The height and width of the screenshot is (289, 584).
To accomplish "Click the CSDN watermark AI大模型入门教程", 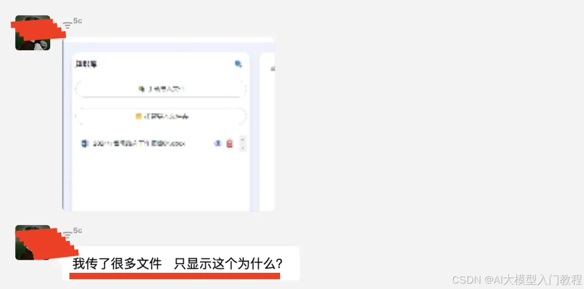I will tap(517, 279).
